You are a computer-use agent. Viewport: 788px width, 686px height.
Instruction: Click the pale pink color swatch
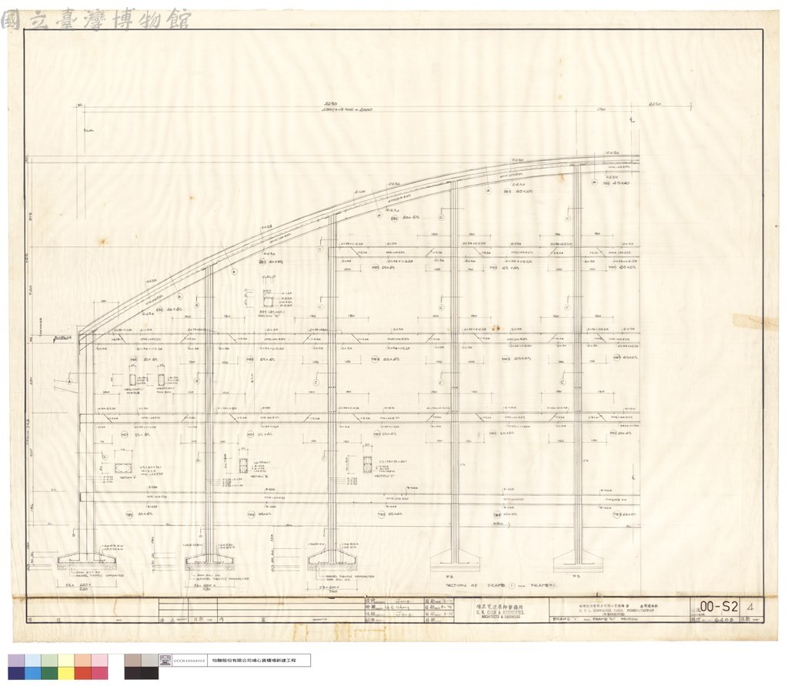(99, 661)
